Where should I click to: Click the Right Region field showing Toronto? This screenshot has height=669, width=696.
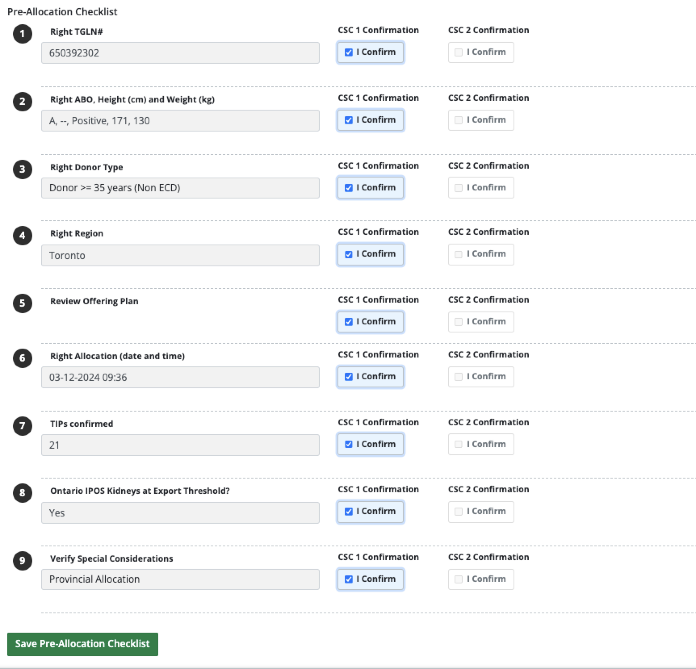click(180, 255)
